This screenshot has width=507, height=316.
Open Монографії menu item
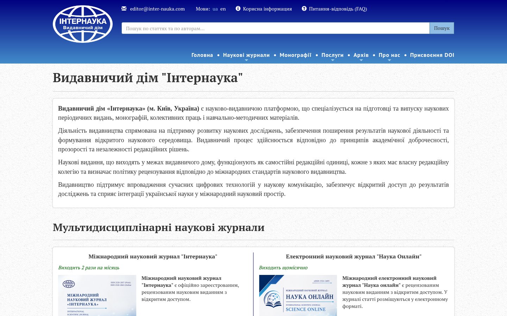(295, 55)
